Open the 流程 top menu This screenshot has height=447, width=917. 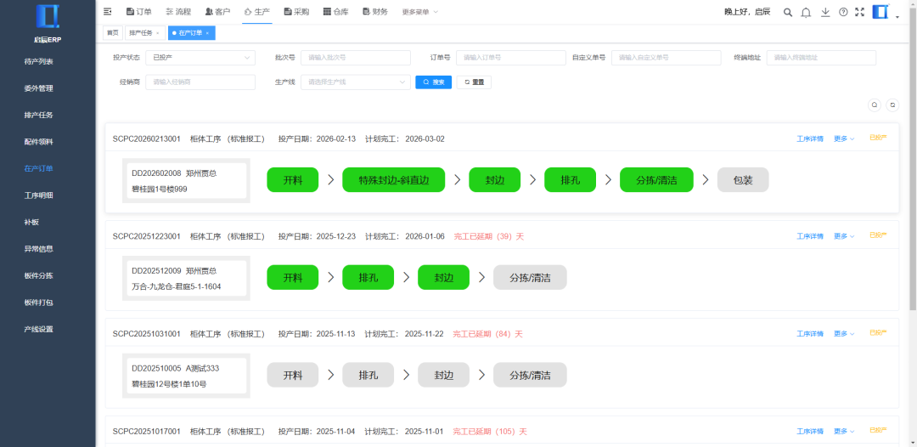click(x=178, y=11)
